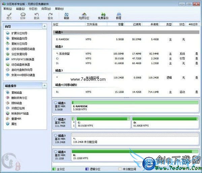Viewport: 202px width, 173px height.
Task: Choose 重建MBR in disk operations
Action: [13, 119]
